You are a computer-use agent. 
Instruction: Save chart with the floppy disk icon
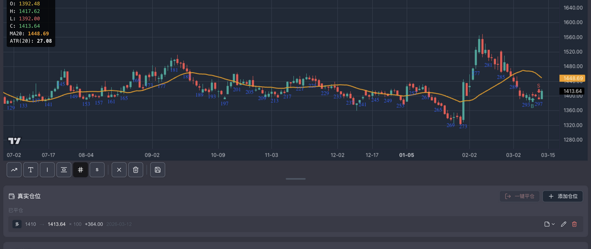tap(158, 170)
